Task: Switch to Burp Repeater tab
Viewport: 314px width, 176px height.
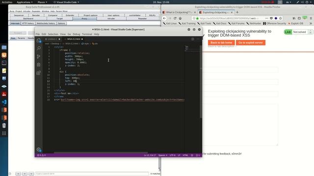Action: [x=142, y=19]
